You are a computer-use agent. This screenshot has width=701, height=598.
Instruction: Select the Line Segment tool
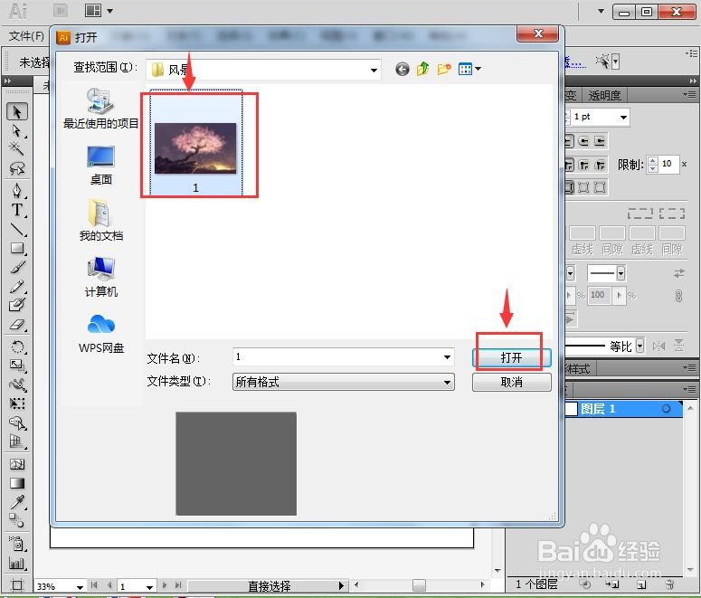[x=17, y=229]
